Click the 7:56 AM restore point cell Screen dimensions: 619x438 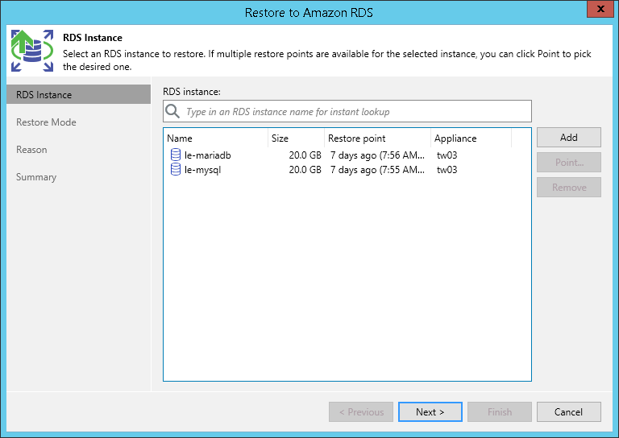tap(377, 155)
